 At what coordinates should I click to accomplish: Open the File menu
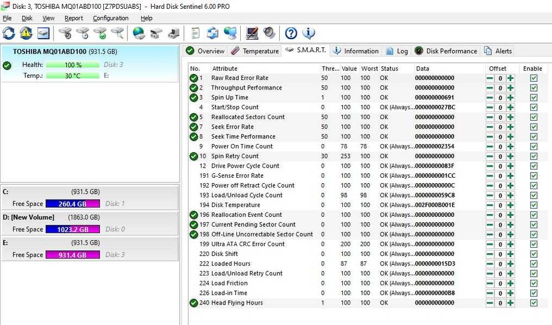point(7,18)
